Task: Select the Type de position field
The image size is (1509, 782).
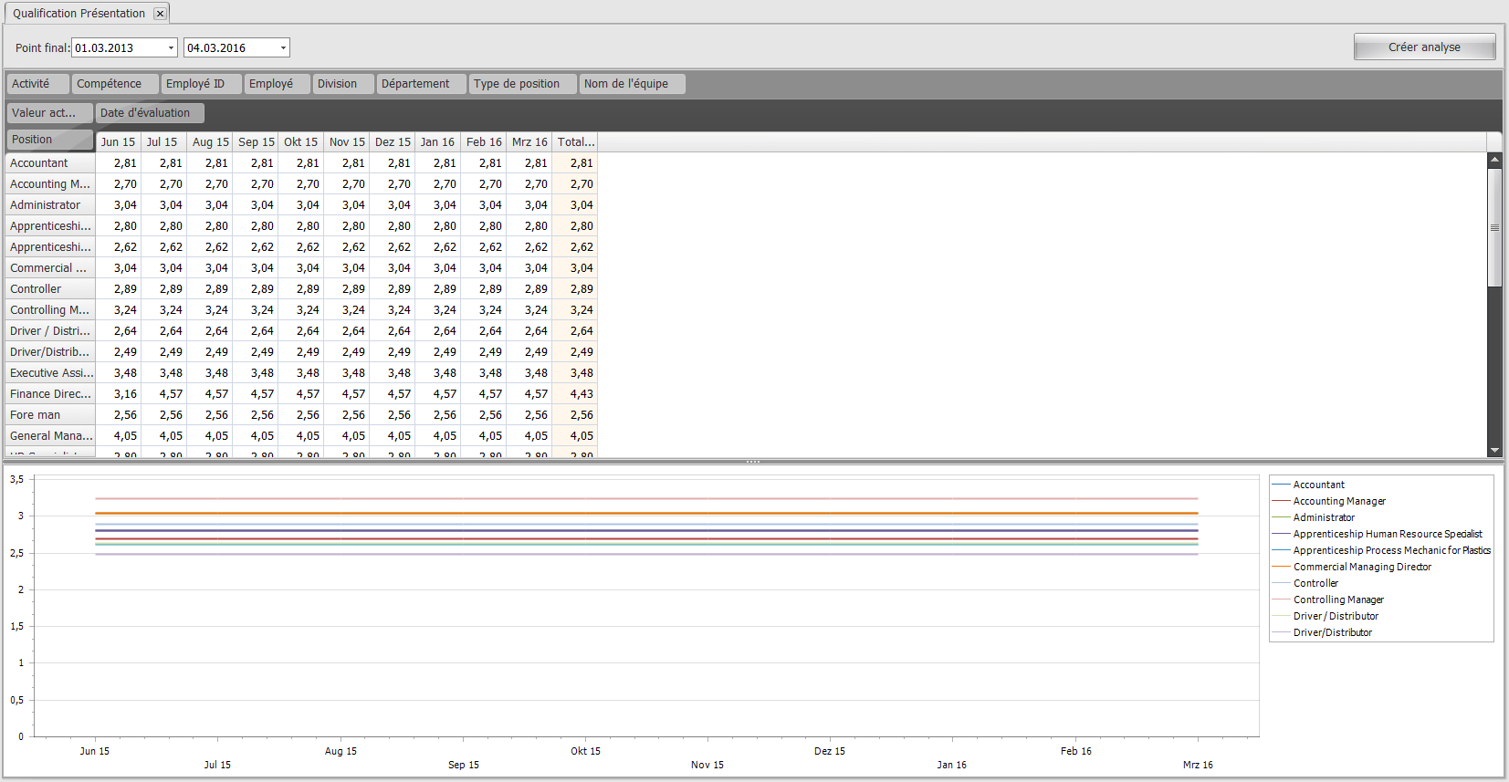Action: 522,84
